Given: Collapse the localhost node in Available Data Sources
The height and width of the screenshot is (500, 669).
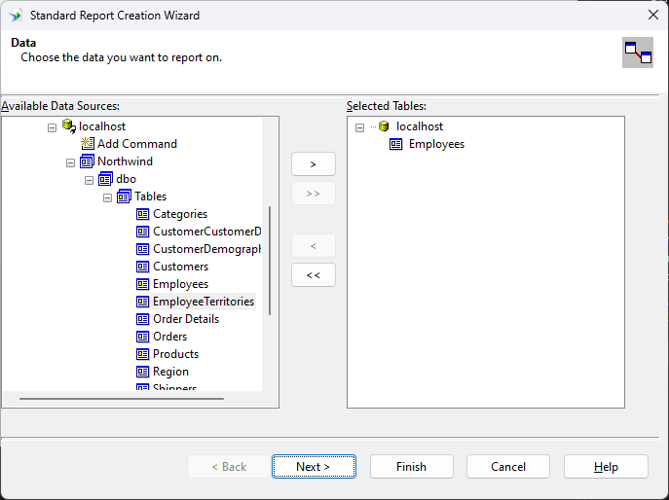Looking at the screenshot, I should point(53,126).
